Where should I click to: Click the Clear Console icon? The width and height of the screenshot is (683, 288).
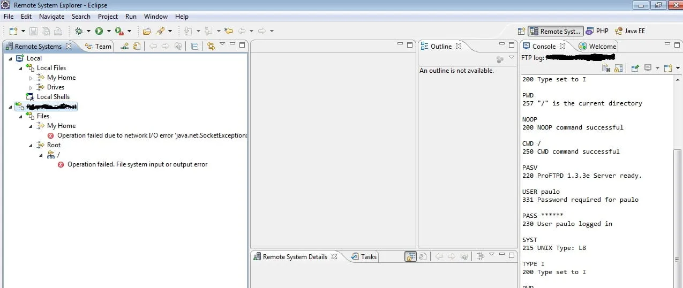click(x=606, y=68)
